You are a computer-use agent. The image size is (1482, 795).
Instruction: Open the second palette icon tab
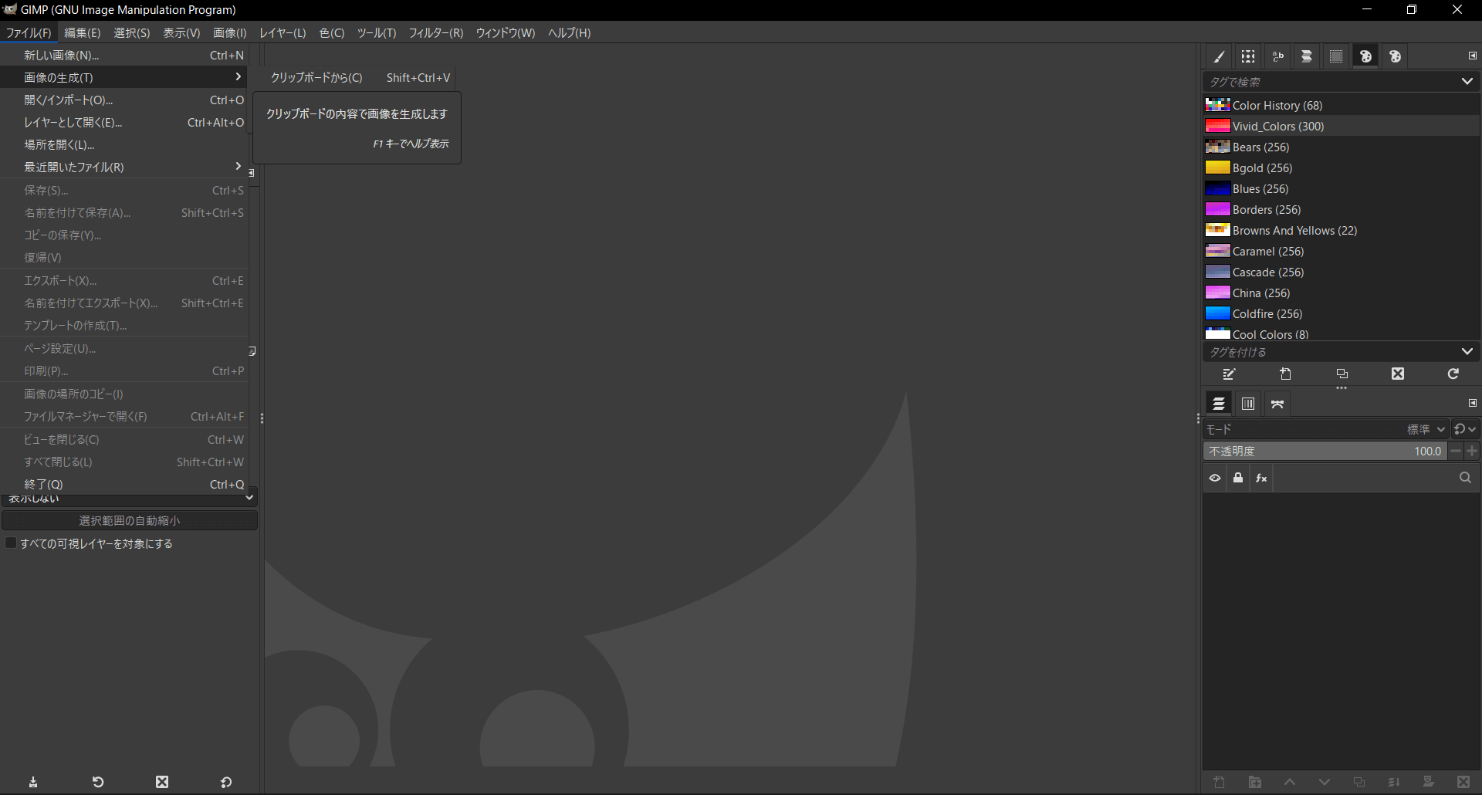[x=1395, y=56]
